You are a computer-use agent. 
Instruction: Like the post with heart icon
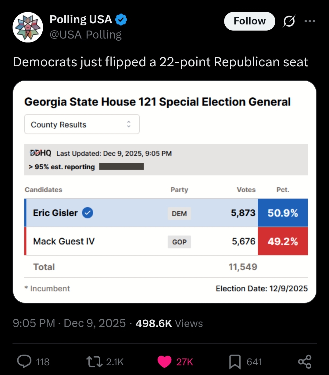tap(165, 362)
